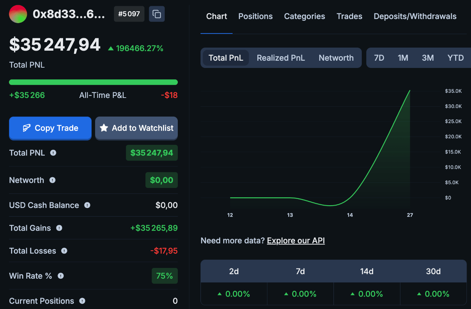Select the Chart tab
The image size is (471, 309).
[217, 16]
